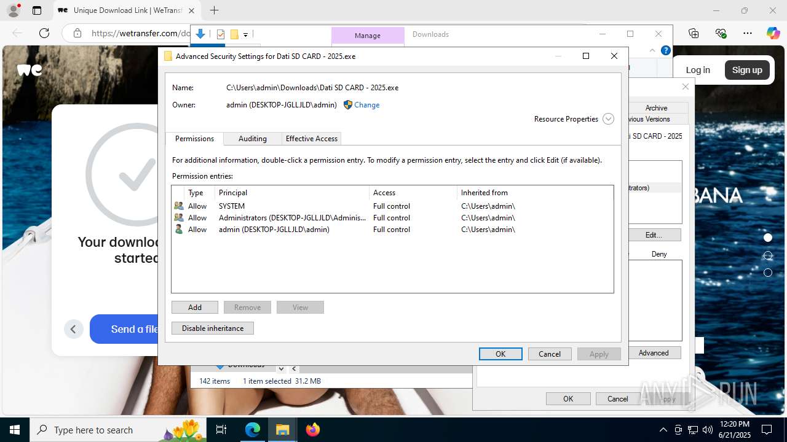
Task: Open Microsoft Edge from the taskbar
Action: (253, 430)
